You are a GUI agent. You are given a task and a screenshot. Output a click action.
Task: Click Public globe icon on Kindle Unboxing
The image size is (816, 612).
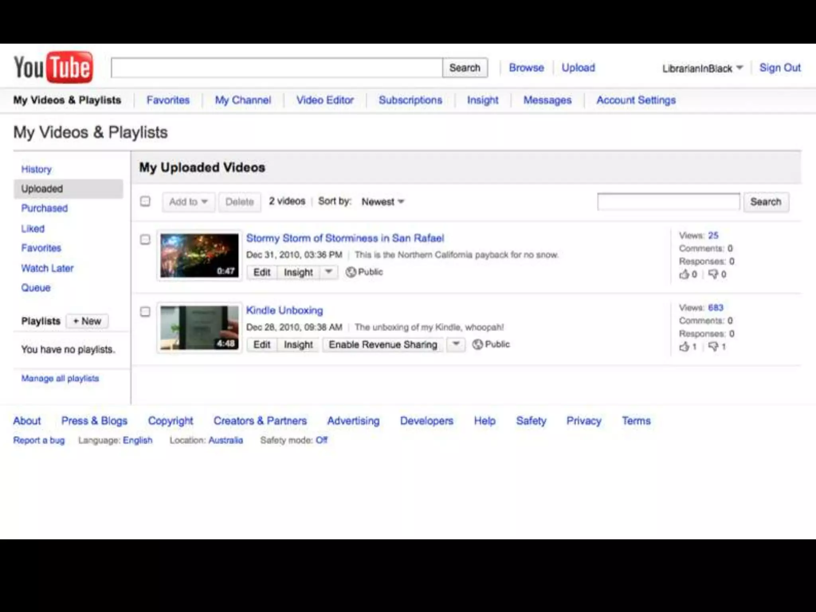coord(477,344)
